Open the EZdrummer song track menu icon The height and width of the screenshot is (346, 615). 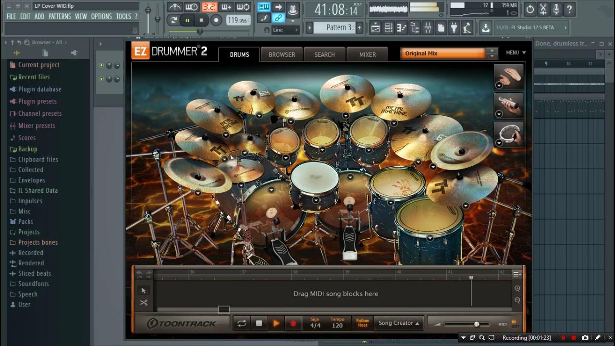[x=517, y=274]
